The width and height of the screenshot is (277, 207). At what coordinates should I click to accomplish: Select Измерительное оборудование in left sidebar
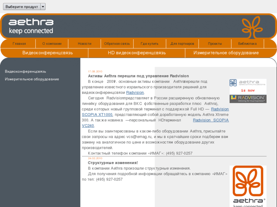[x=32, y=79]
